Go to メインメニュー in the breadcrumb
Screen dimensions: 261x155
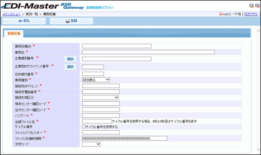(12, 14)
